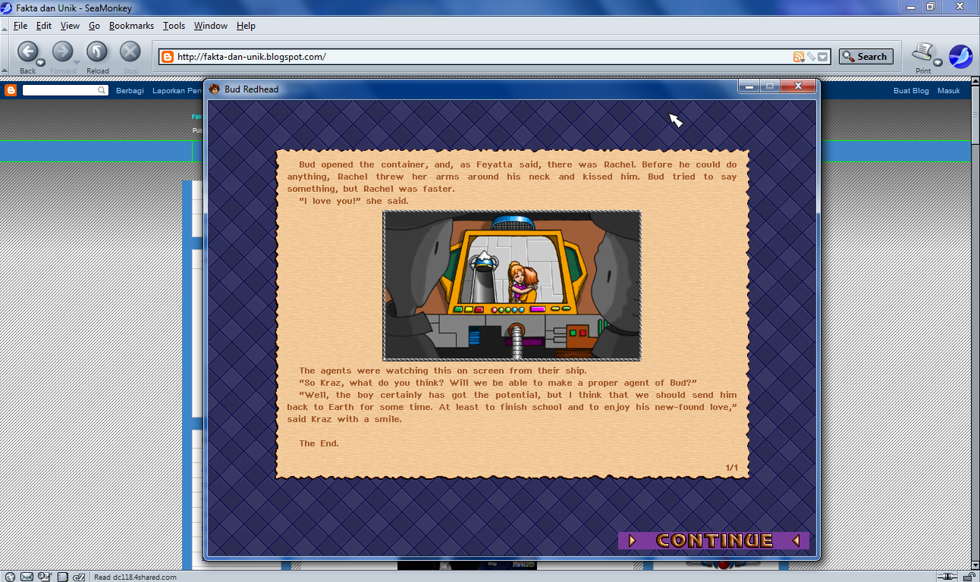
Task: Open the Tools menu
Action: tap(174, 26)
